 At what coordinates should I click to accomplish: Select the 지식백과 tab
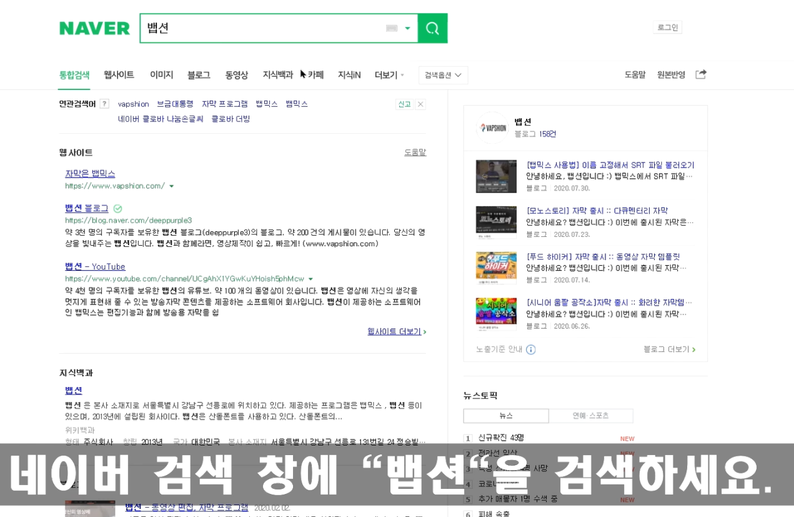[x=278, y=75]
